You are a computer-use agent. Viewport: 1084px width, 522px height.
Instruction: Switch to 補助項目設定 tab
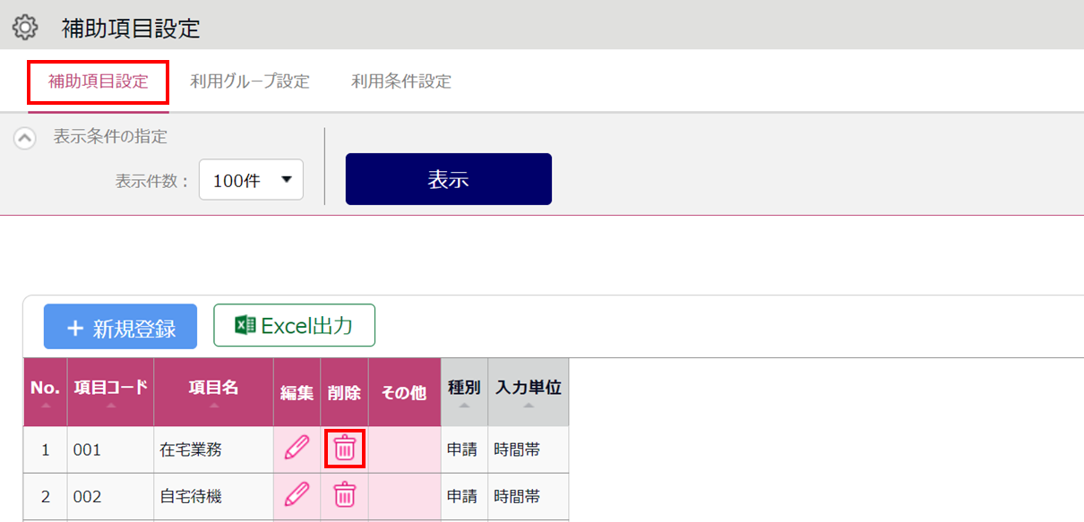pyautogui.click(x=99, y=81)
